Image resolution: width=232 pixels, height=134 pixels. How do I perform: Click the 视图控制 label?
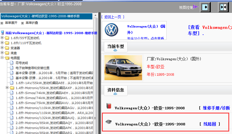[x=186, y=7]
